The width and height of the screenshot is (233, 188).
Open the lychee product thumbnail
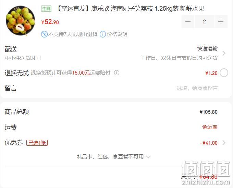click(x=21, y=21)
